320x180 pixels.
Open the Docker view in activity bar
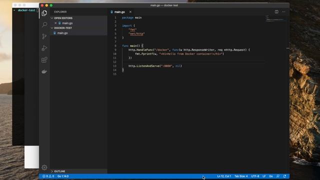[44, 71]
